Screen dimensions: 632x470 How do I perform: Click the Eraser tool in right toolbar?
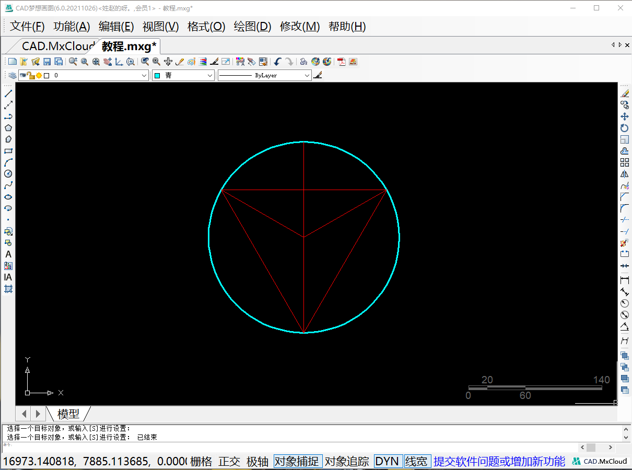pyautogui.click(x=624, y=93)
